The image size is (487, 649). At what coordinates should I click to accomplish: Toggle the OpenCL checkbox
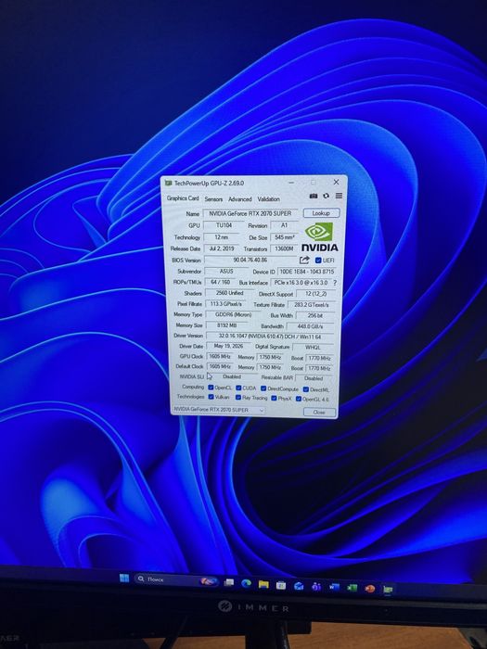(211, 388)
